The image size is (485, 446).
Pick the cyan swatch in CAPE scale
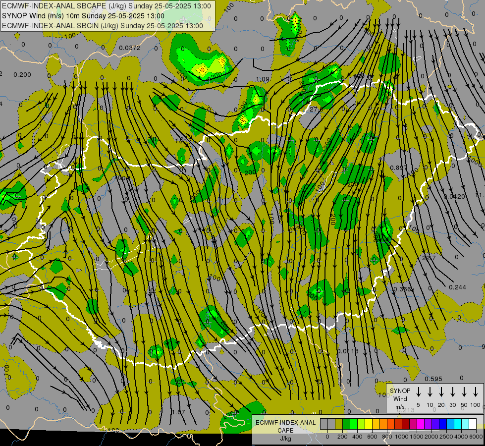point(458,424)
